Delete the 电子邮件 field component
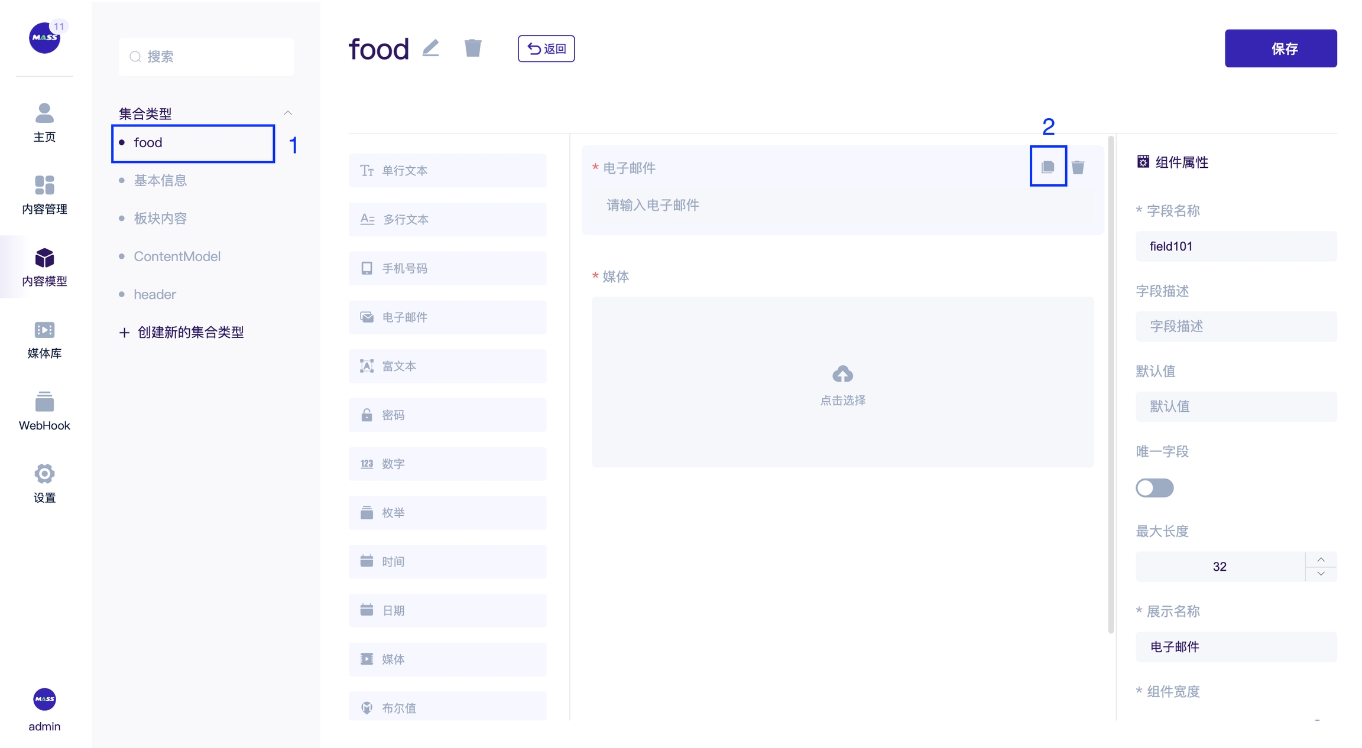The image size is (1362, 748). pyautogui.click(x=1078, y=168)
